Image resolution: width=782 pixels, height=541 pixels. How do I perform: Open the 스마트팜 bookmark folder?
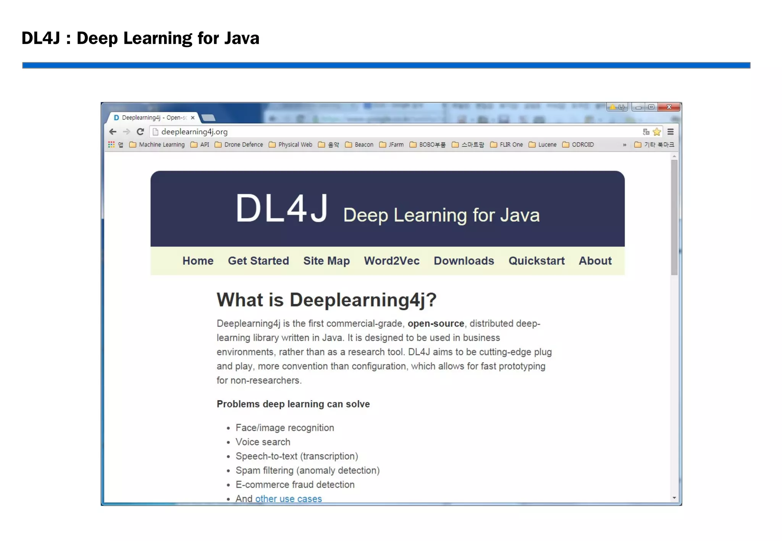pos(468,145)
